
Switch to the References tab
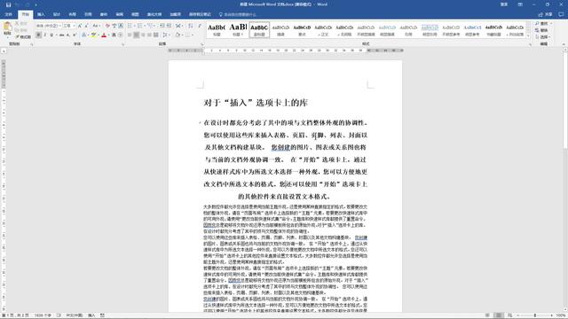[88, 14]
